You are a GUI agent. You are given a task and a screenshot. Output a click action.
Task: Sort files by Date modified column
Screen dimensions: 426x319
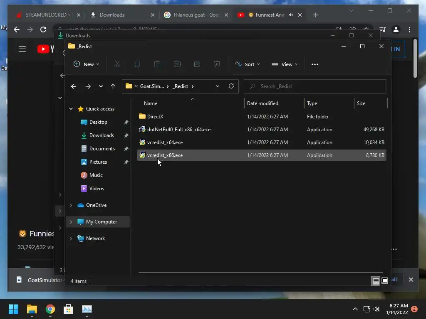(x=263, y=103)
